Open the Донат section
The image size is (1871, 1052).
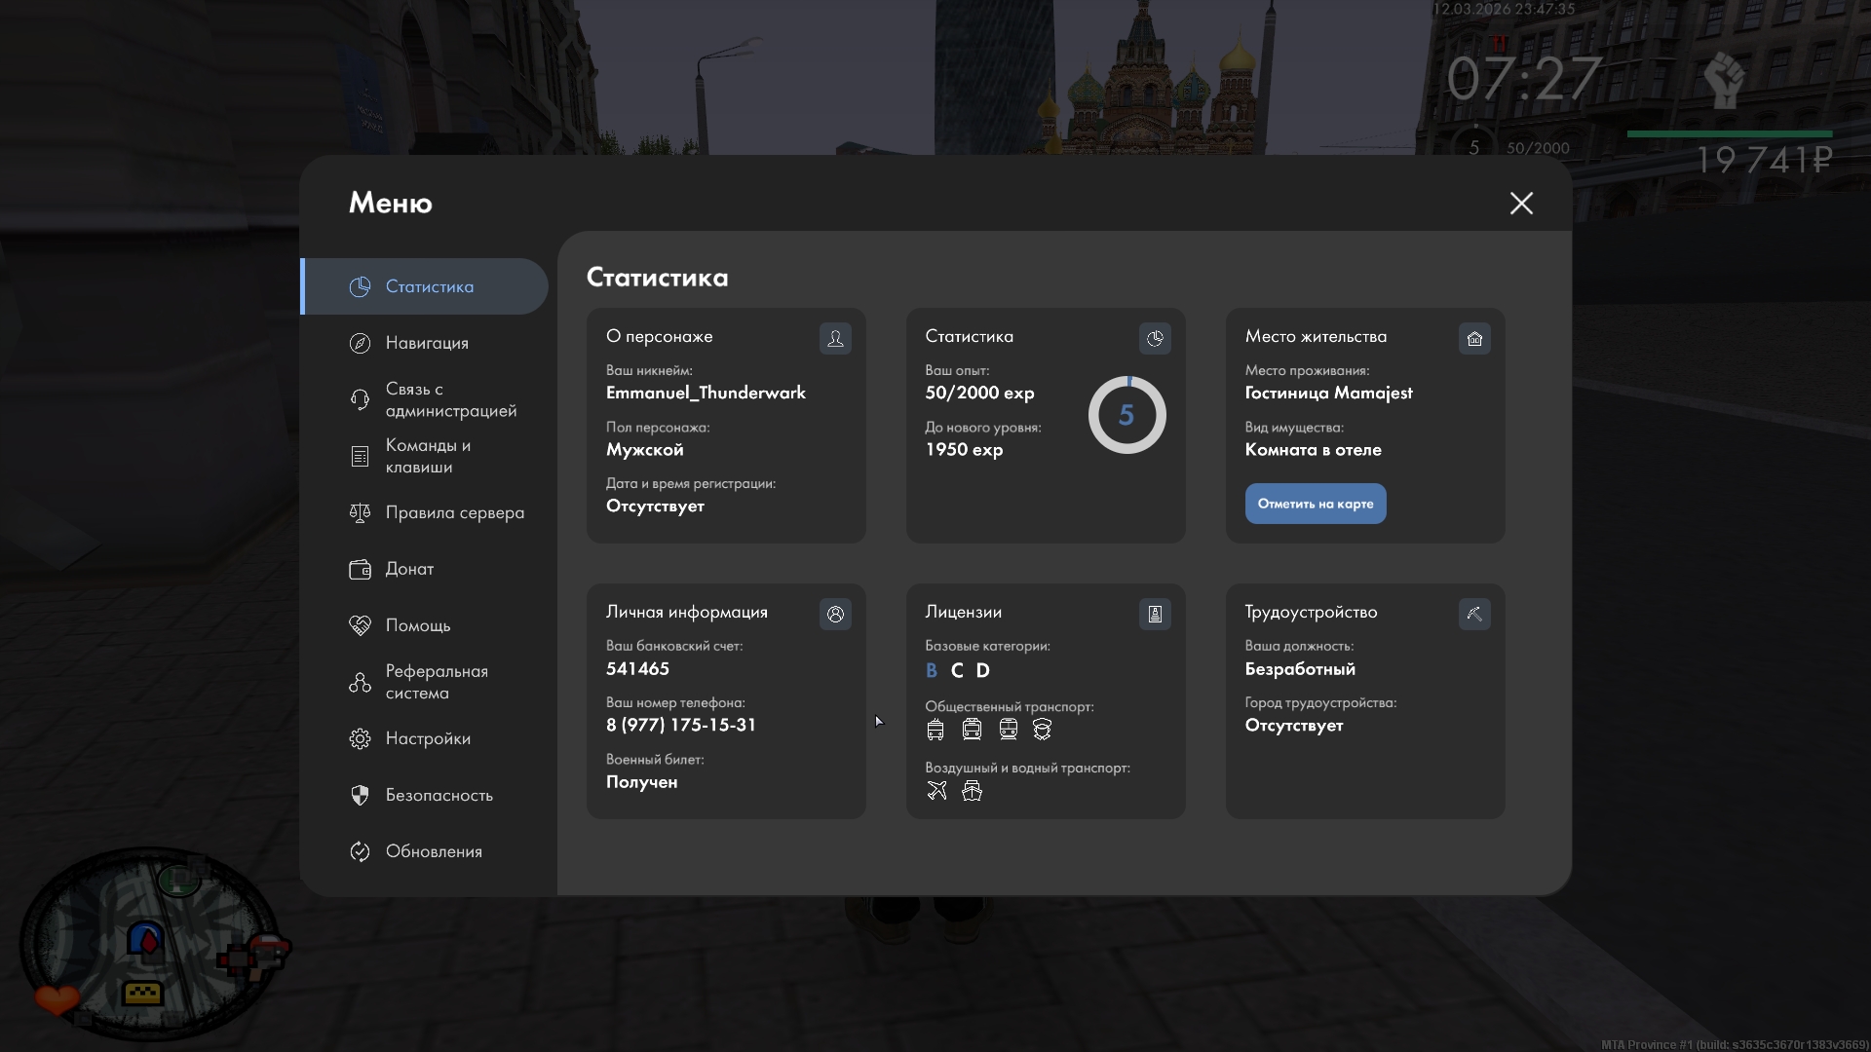[x=408, y=569]
